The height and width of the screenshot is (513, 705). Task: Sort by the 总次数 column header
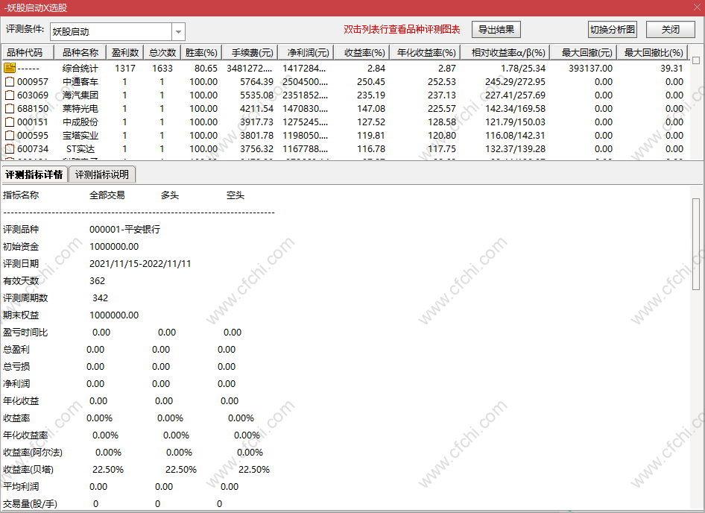point(162,53)
